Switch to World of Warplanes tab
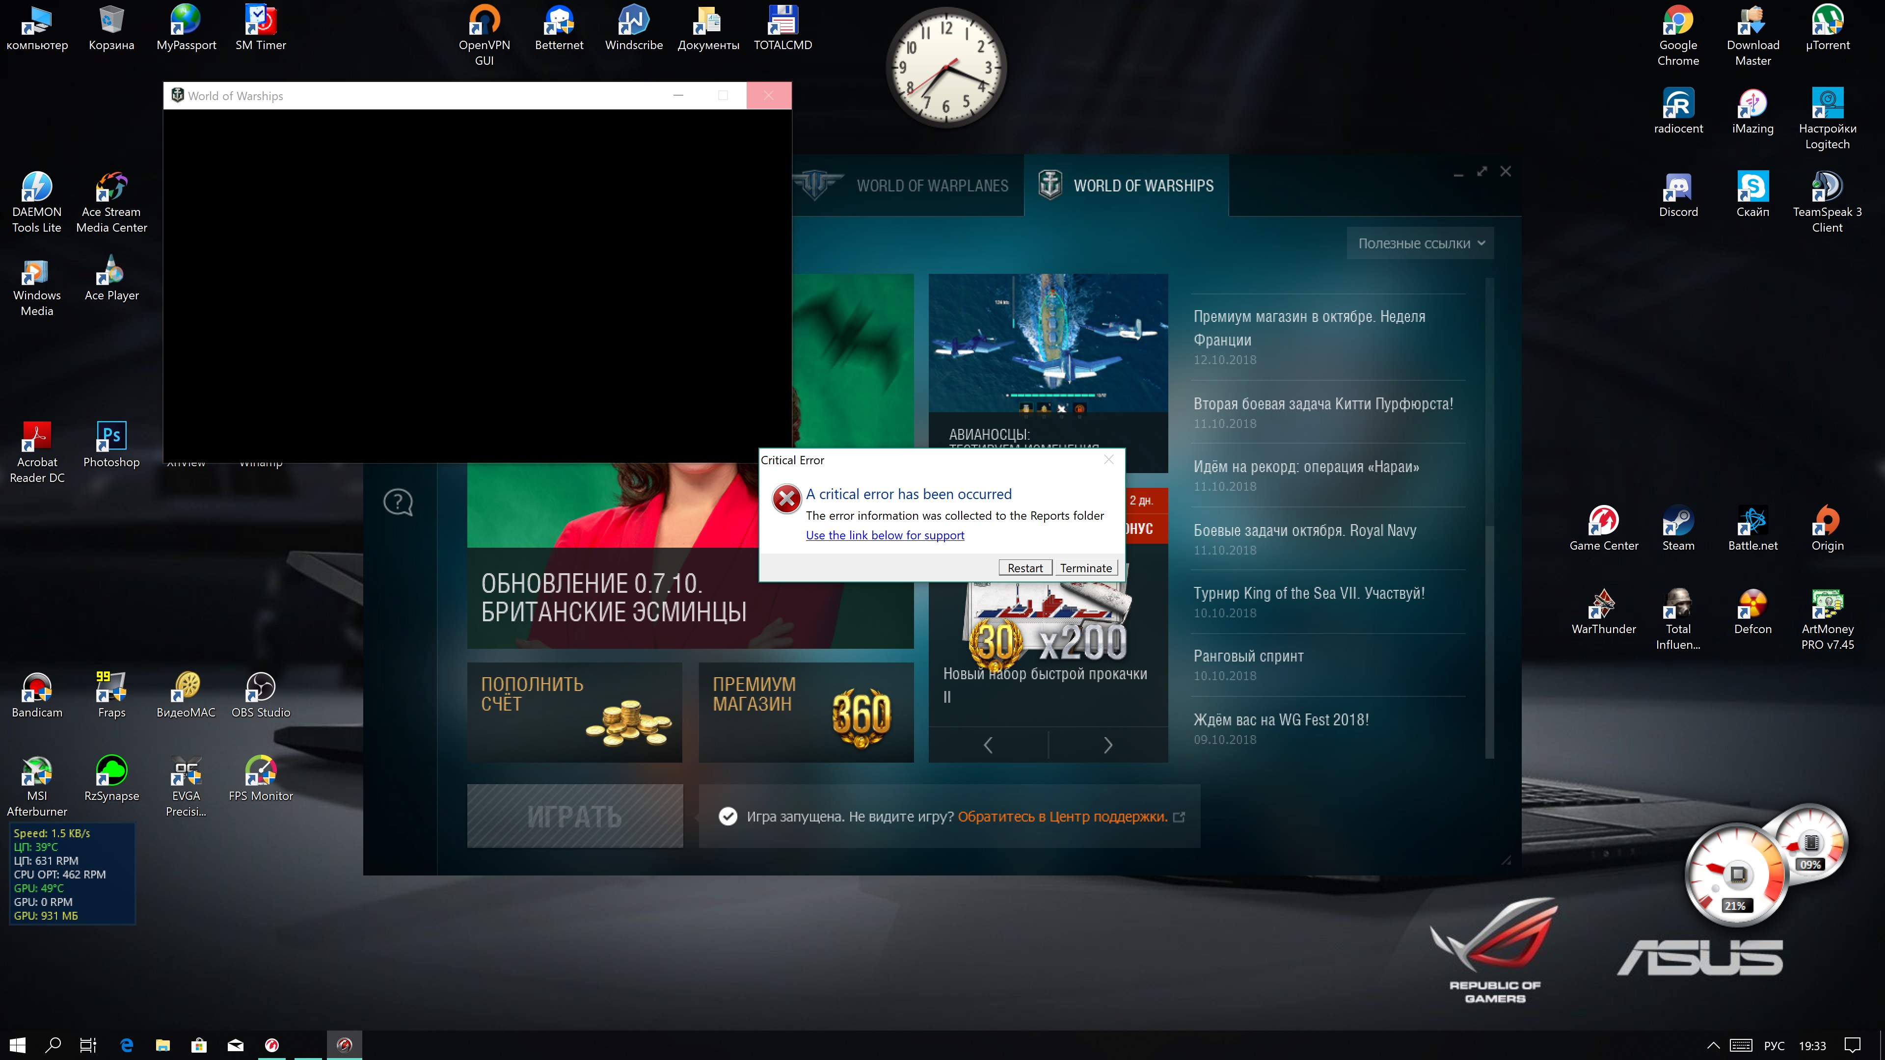The image size is (1885, 1060). 907,186
